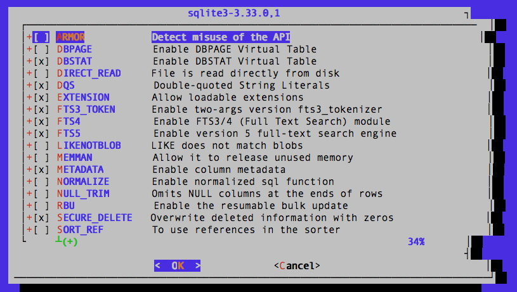Uncheck the SECURE_DELETE checkbox
The width and height of the screenshot is (517, 292).
point(41,218)
